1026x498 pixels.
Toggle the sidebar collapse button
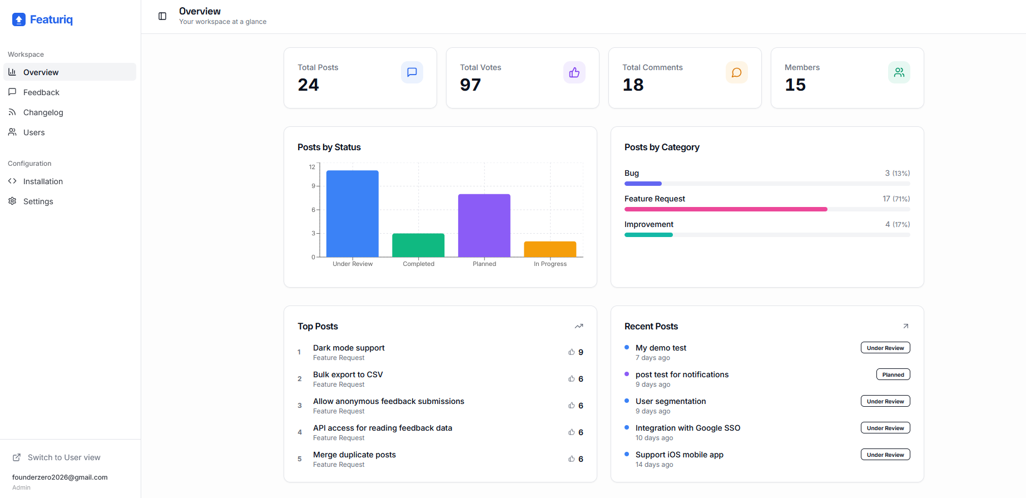[162, 16]
